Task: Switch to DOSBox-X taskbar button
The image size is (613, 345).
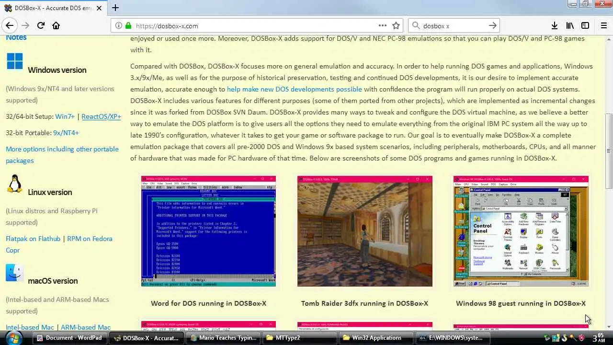Action: pos(147,338)
